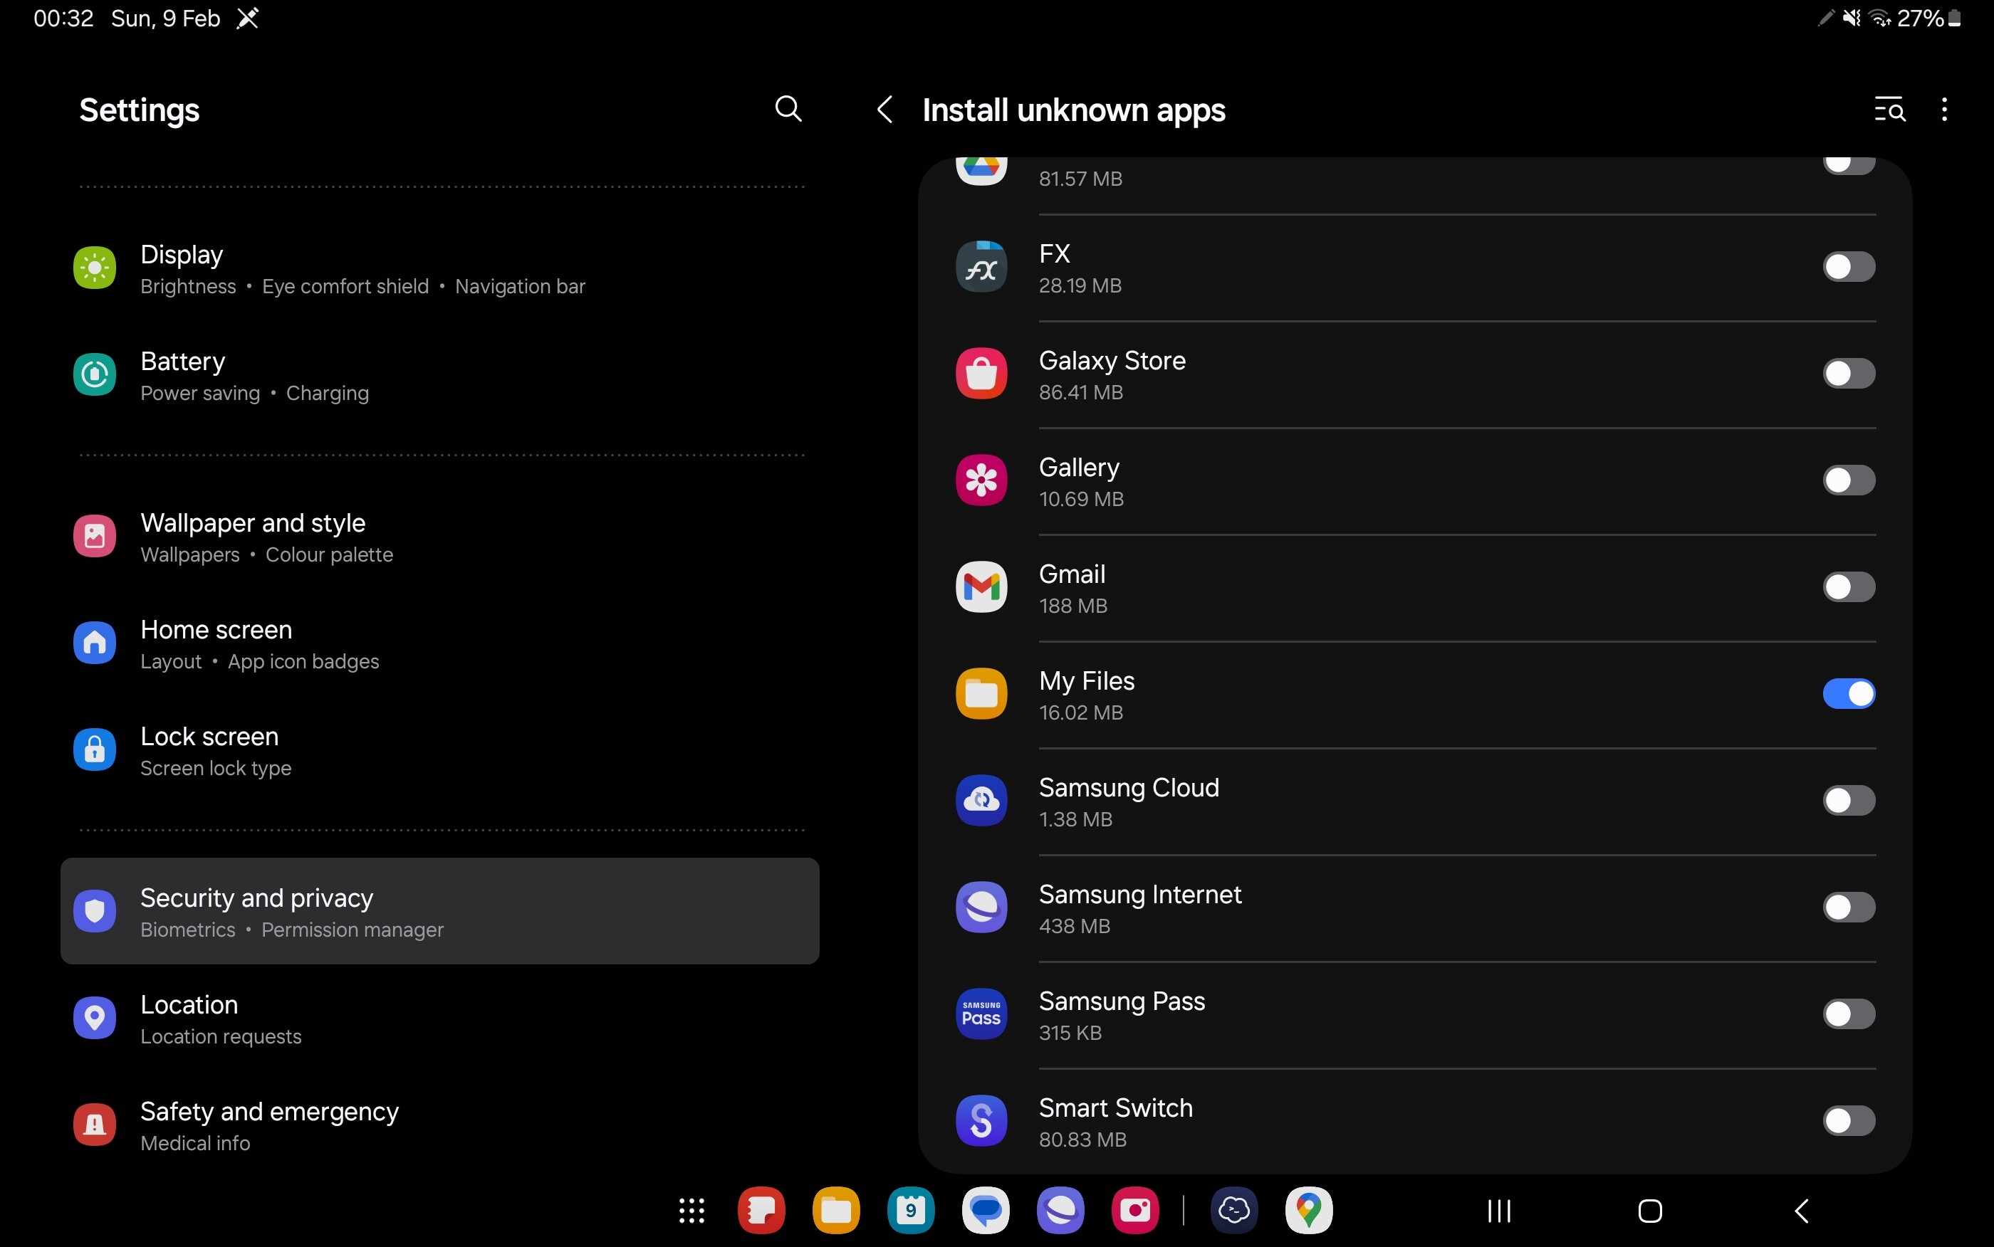The width and height of the screenshot is (1994, 1247).
Task: Open the three-dot more options menu
Action: (1944, 109)
